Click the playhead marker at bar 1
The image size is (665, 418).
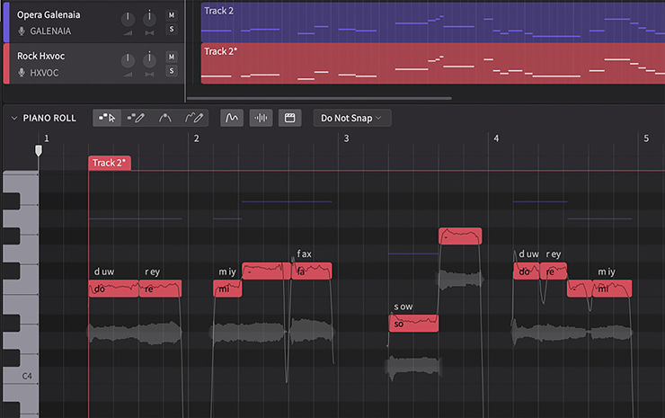click(x=39, y=151)
